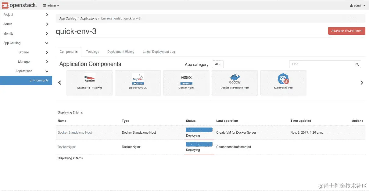Open the DockerNginx component link
The height and width of the screenshot is (191, 369).
(x=66, y=147)
